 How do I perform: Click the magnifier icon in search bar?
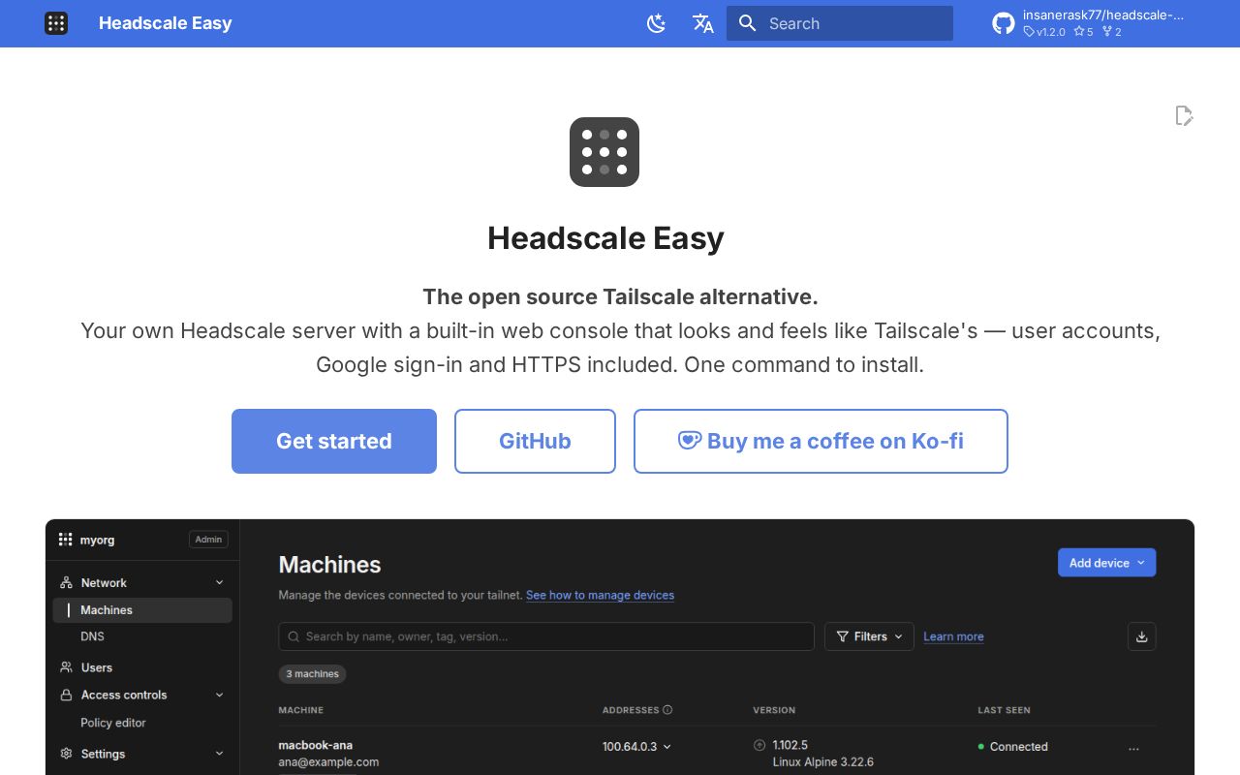pyautogui.click(x=747, y=23)
